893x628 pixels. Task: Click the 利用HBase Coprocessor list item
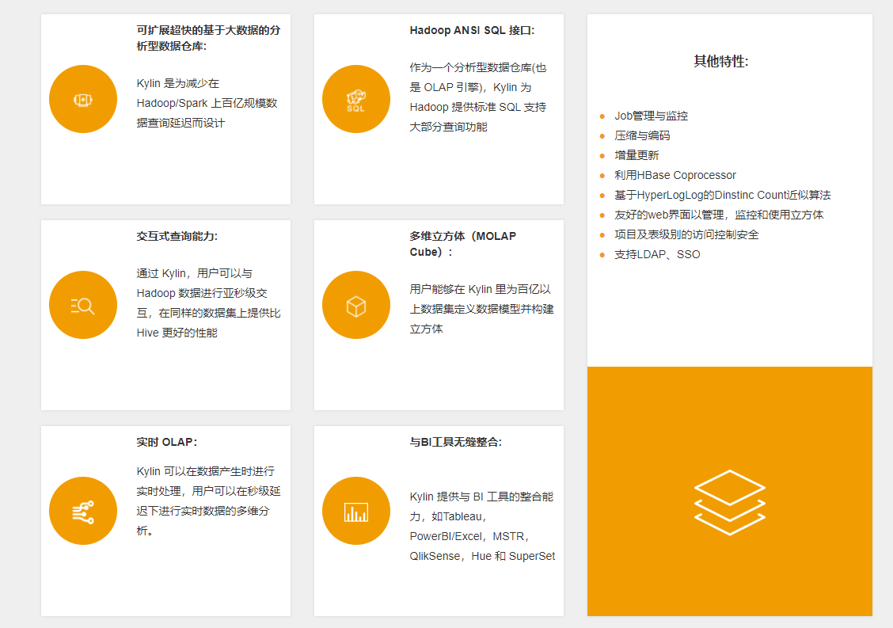(x=674, y=175)
